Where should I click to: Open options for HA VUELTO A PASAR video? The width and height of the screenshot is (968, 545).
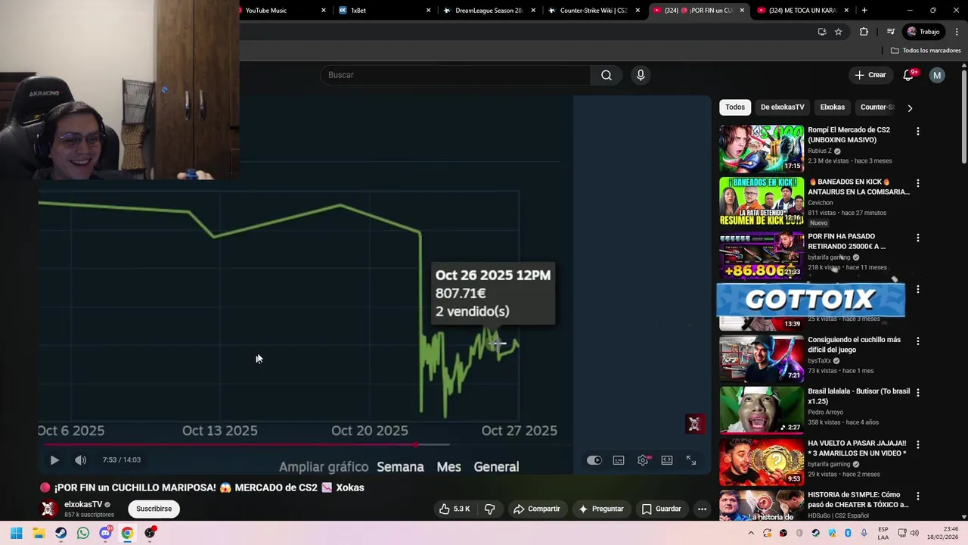tap(918, 445)
